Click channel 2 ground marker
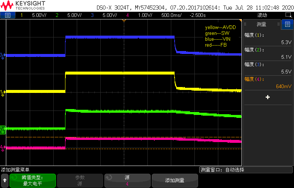Viewport: 294px width, 188px height. coord(3,130)
